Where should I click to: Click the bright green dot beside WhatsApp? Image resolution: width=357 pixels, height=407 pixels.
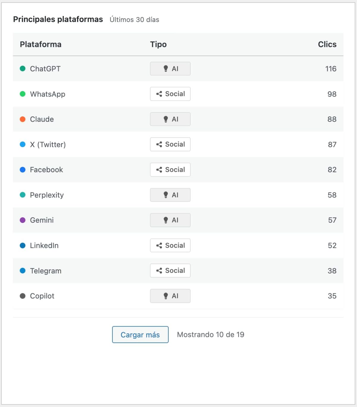click(x=23, y=94)
